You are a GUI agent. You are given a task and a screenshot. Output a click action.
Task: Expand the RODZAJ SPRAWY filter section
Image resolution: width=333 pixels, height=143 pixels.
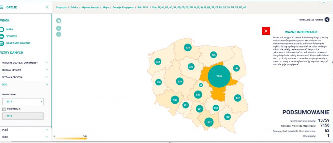click(47, 70)
